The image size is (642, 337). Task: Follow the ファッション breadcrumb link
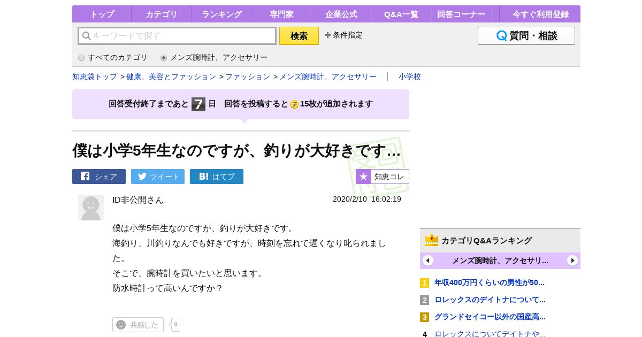pos(248,77)
